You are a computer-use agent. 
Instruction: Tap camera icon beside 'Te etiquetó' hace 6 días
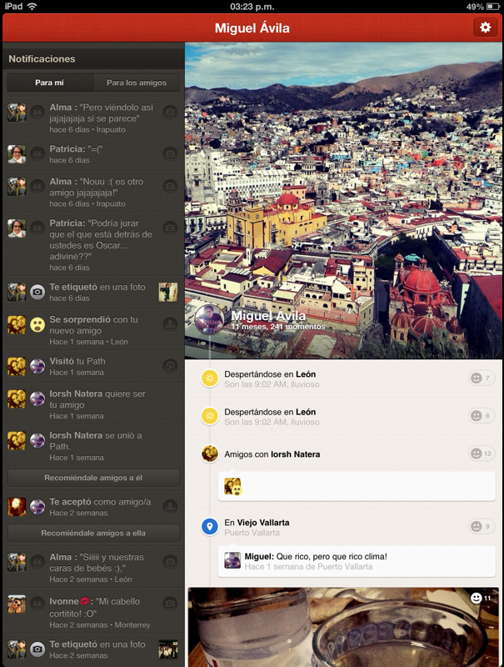tap(37, 293)
